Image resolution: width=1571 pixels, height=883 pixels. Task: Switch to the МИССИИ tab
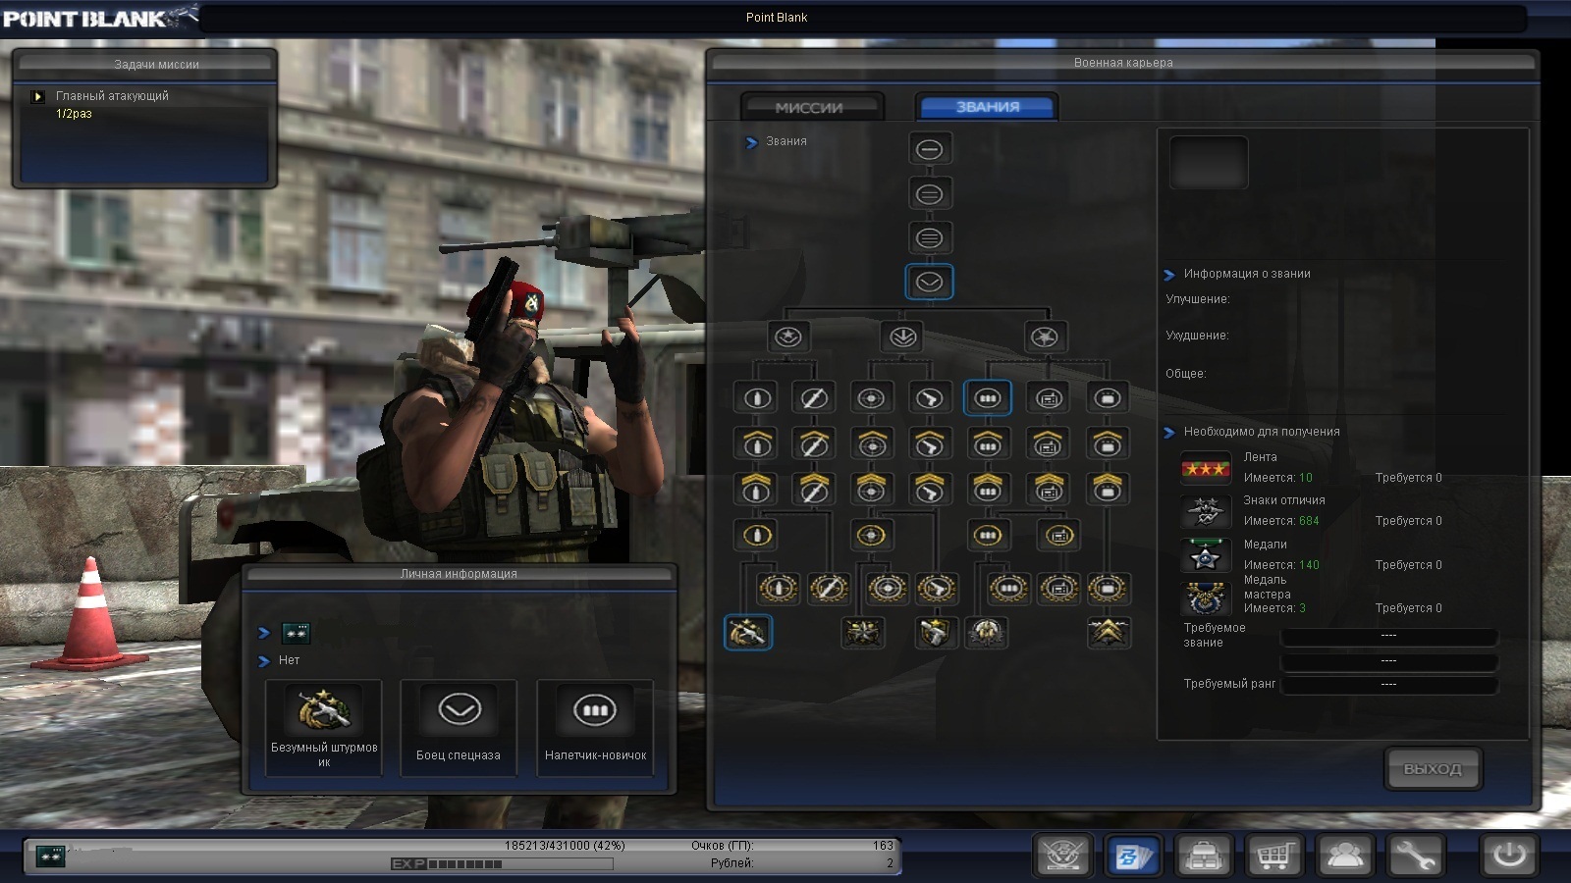tap(811, 107)
